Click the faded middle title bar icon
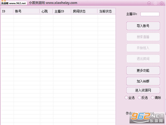Image resolution: width=166 pixels, height=125 pixels. point(155,3)
